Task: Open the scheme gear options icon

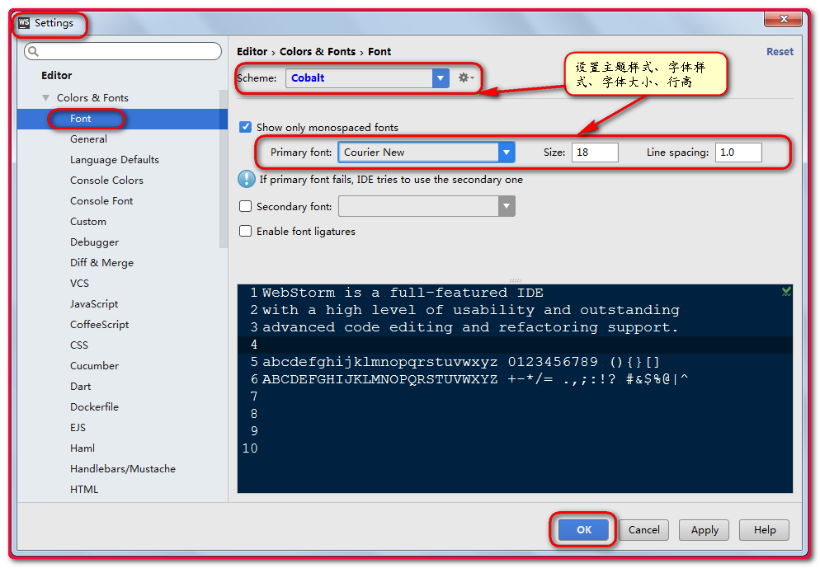Action: pyautogui.click(x=465, y=77)
